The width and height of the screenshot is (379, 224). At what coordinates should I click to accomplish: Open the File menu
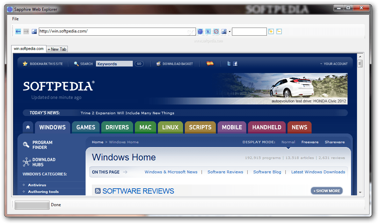coord(15,19)
